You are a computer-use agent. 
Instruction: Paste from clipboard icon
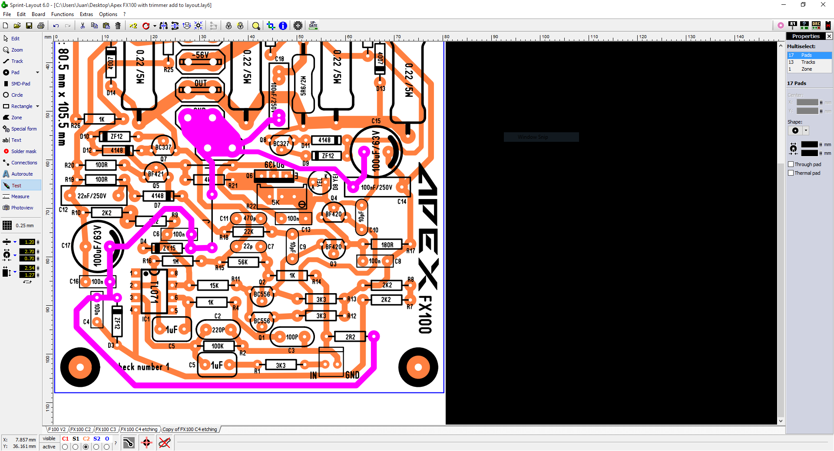pos(106,26)
